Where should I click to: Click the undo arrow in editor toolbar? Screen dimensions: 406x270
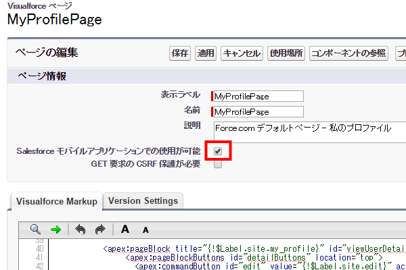[81, 230]
